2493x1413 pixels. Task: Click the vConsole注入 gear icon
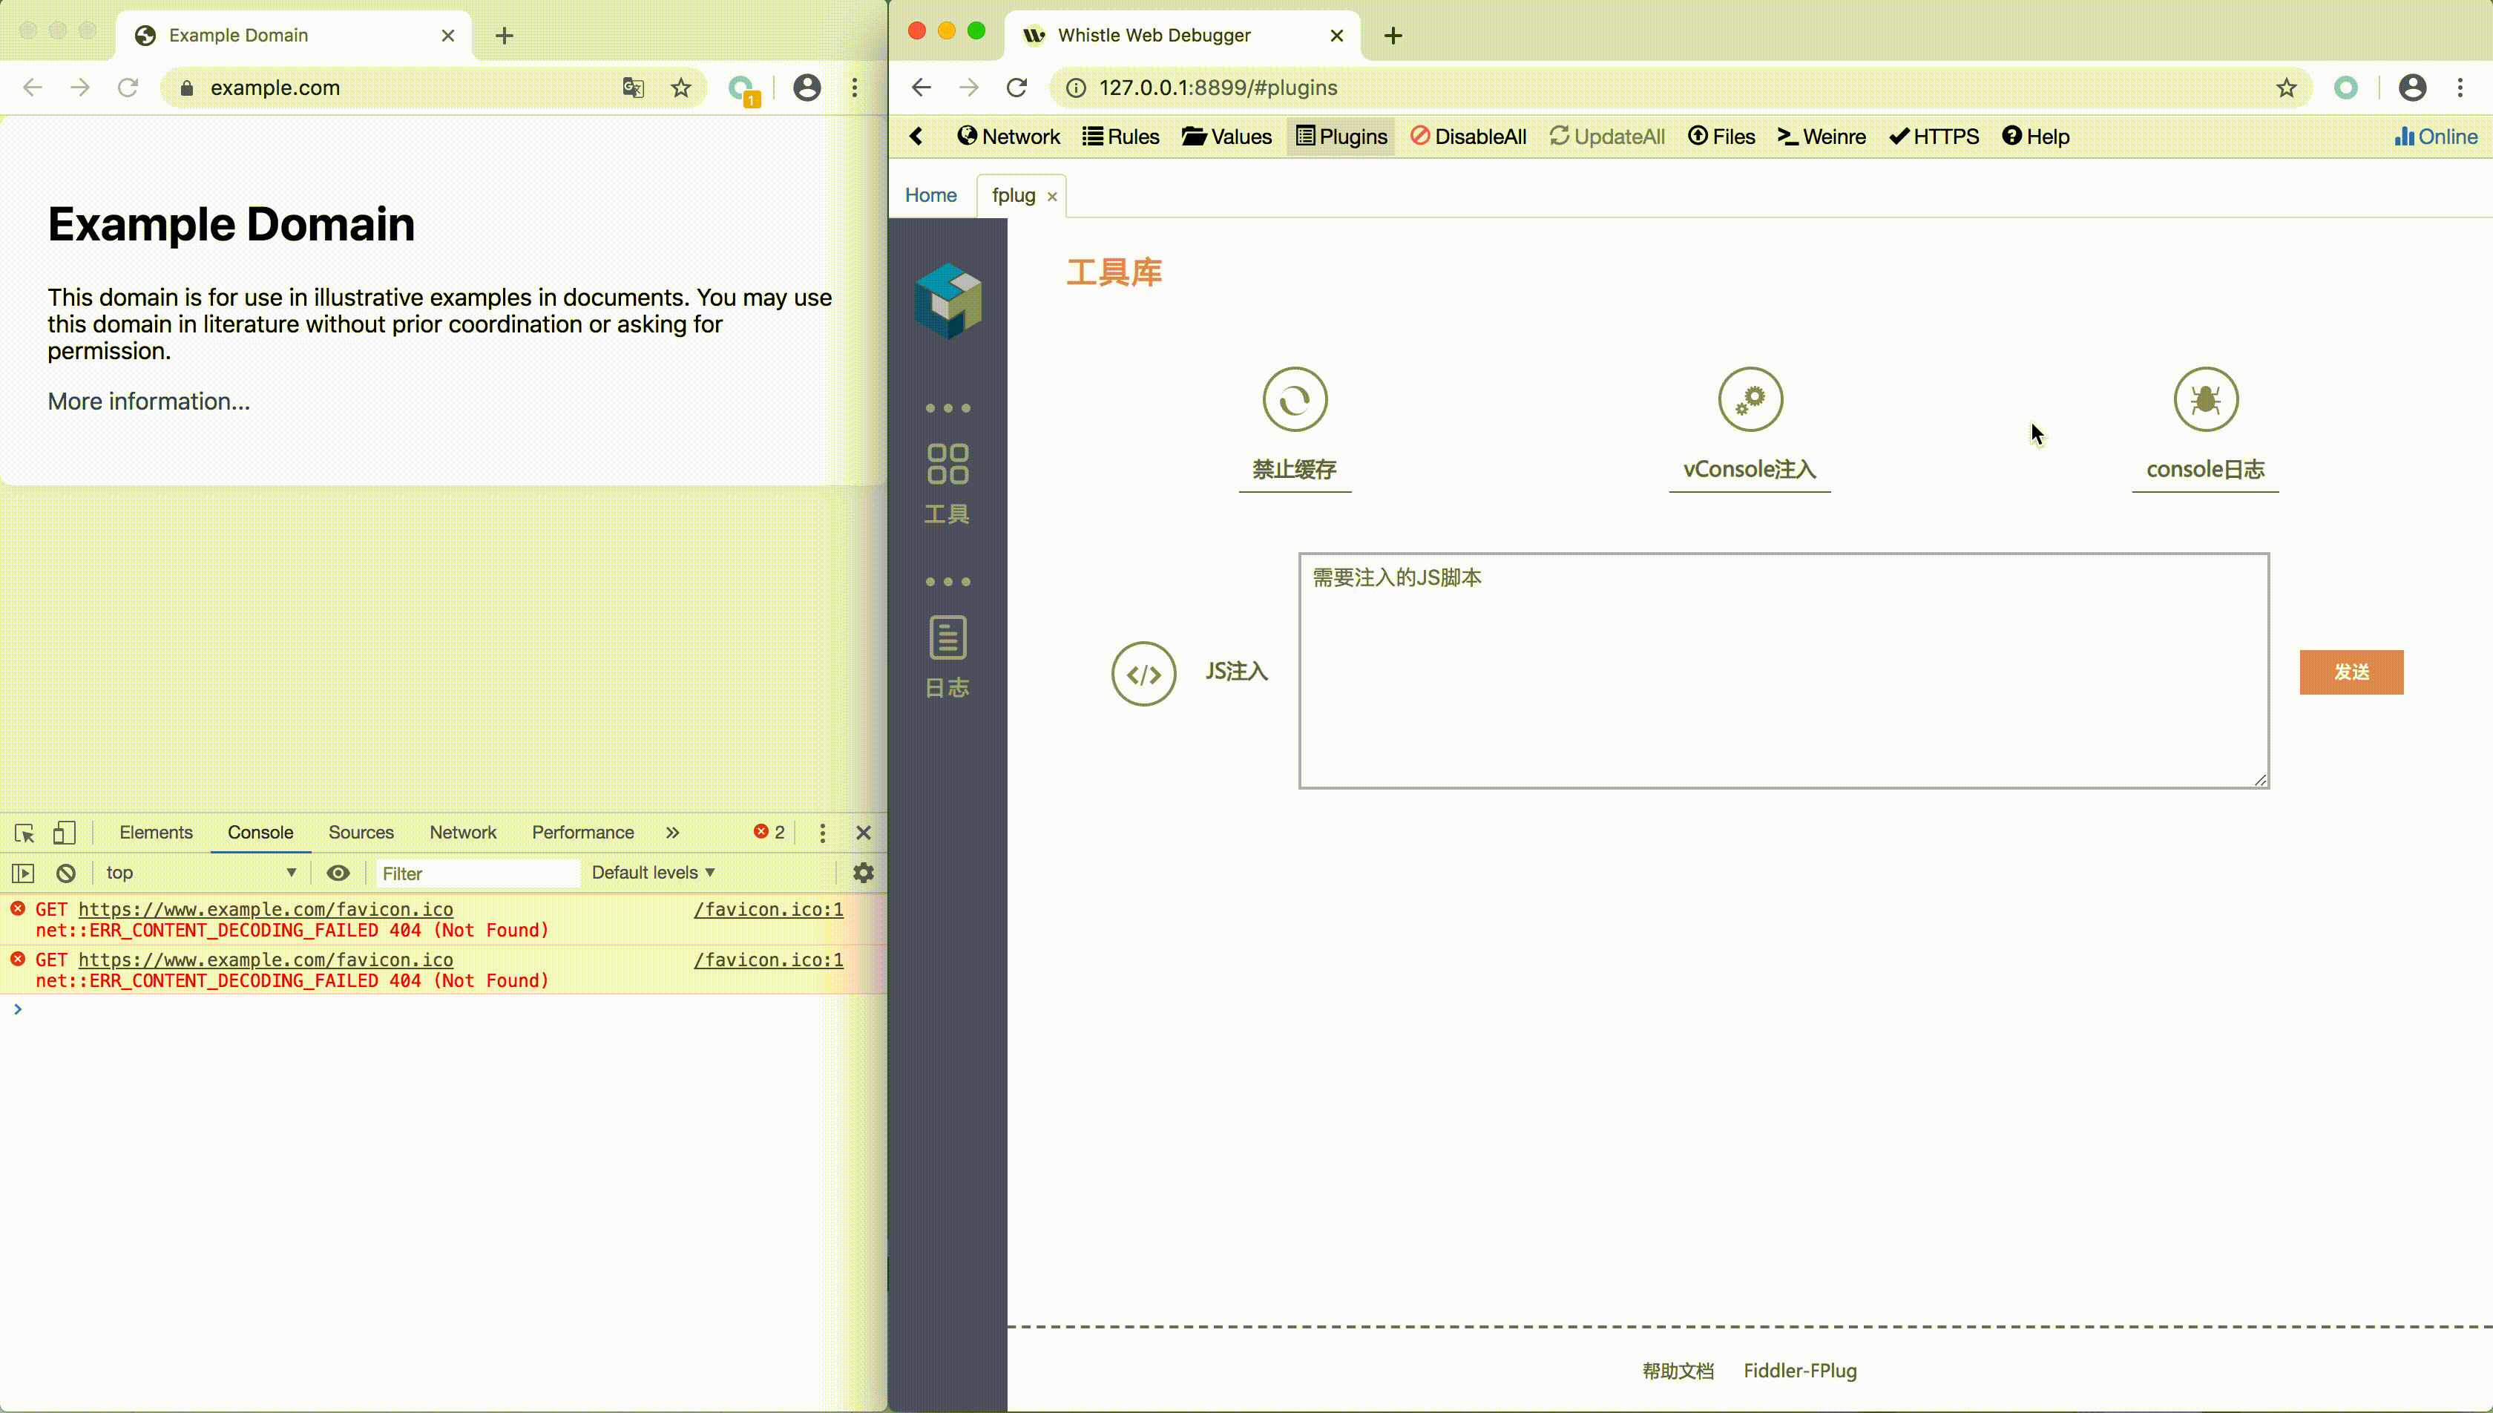tap(1750, 399)
